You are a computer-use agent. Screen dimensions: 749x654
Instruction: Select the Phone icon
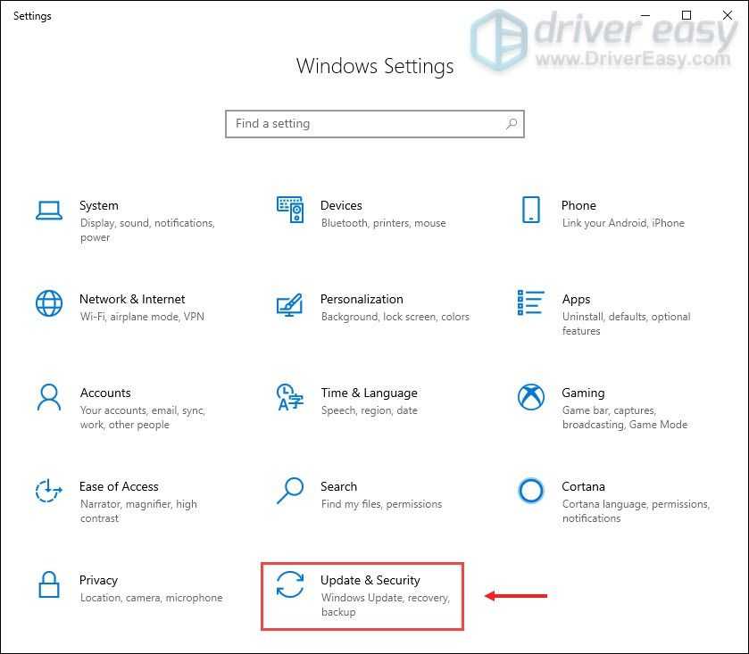pyautogui.click(x=530, y=210)
